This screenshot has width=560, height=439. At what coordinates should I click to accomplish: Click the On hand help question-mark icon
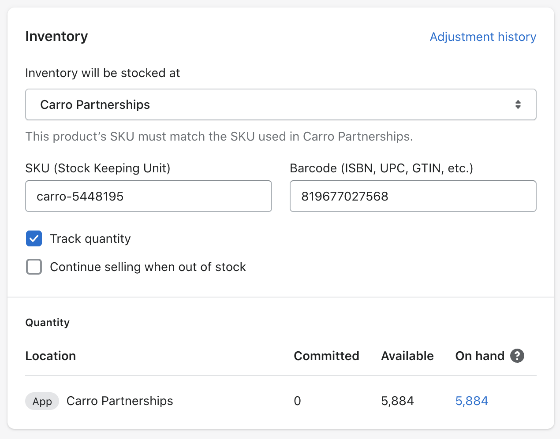coord(517,356)
